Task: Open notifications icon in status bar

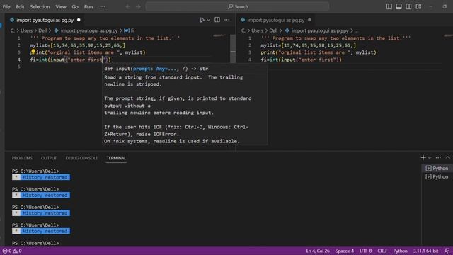Action: click(447, 251)
